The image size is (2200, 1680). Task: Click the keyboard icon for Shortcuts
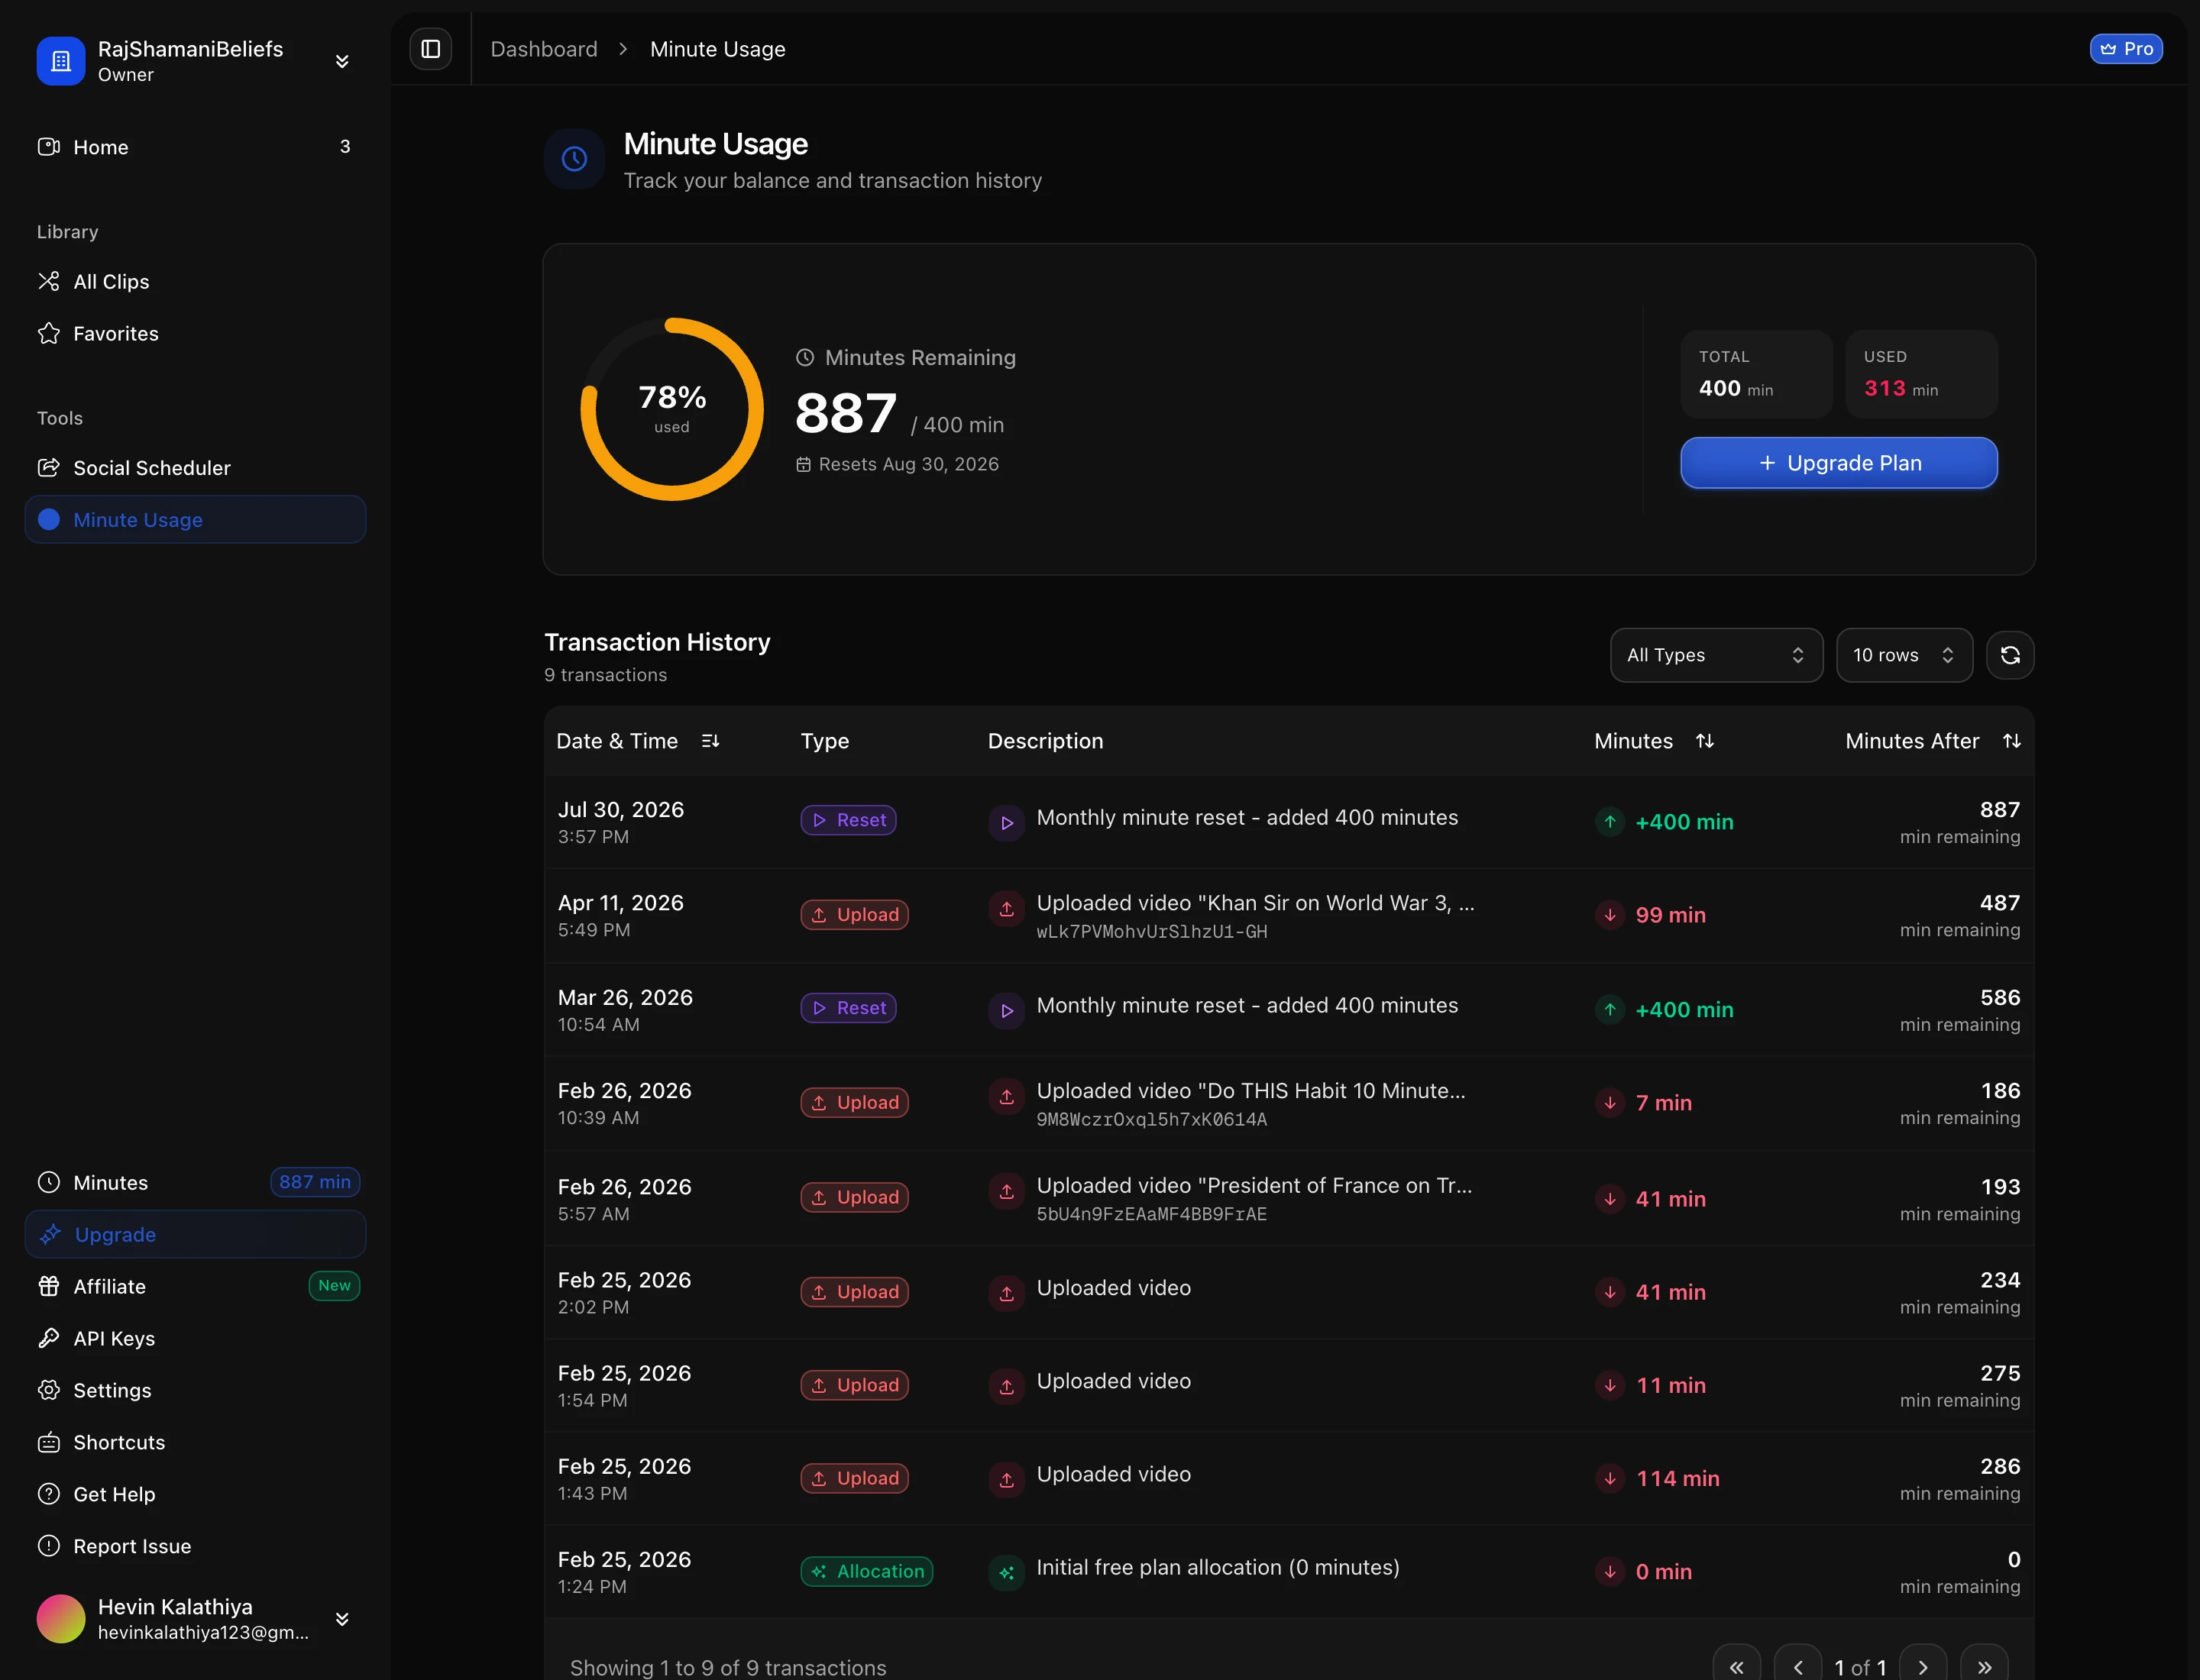[49, 1442]
